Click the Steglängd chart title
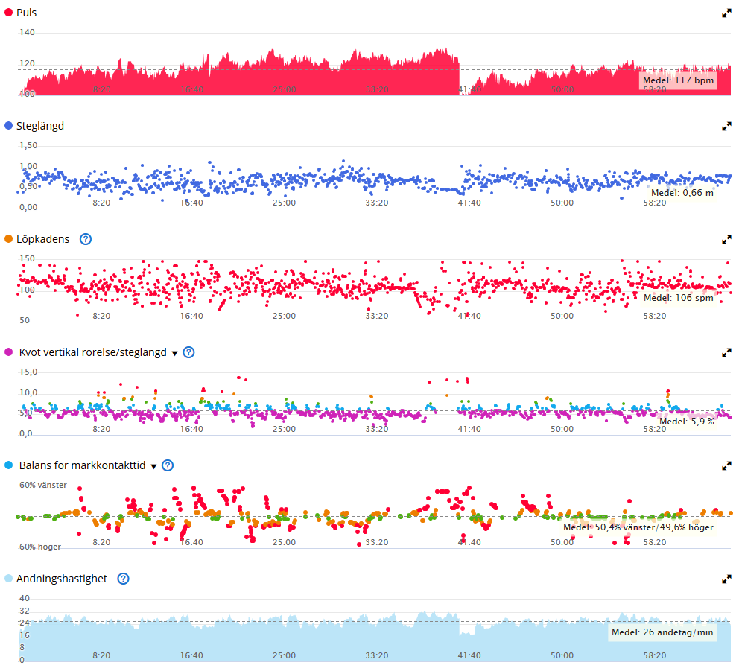The image size is (739, 671). pyautogui.click(x=40, y=126)
